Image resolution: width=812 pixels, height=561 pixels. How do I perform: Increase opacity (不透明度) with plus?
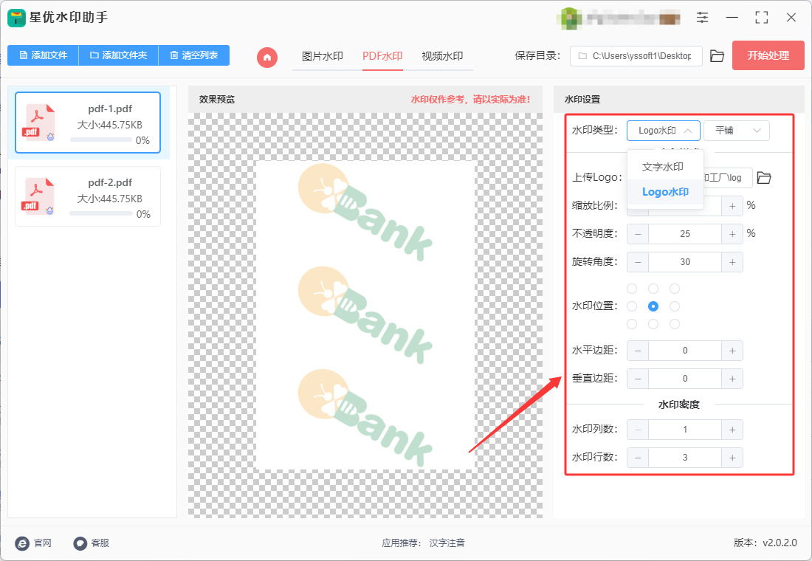pyautogui.click(x=732, y=234)
